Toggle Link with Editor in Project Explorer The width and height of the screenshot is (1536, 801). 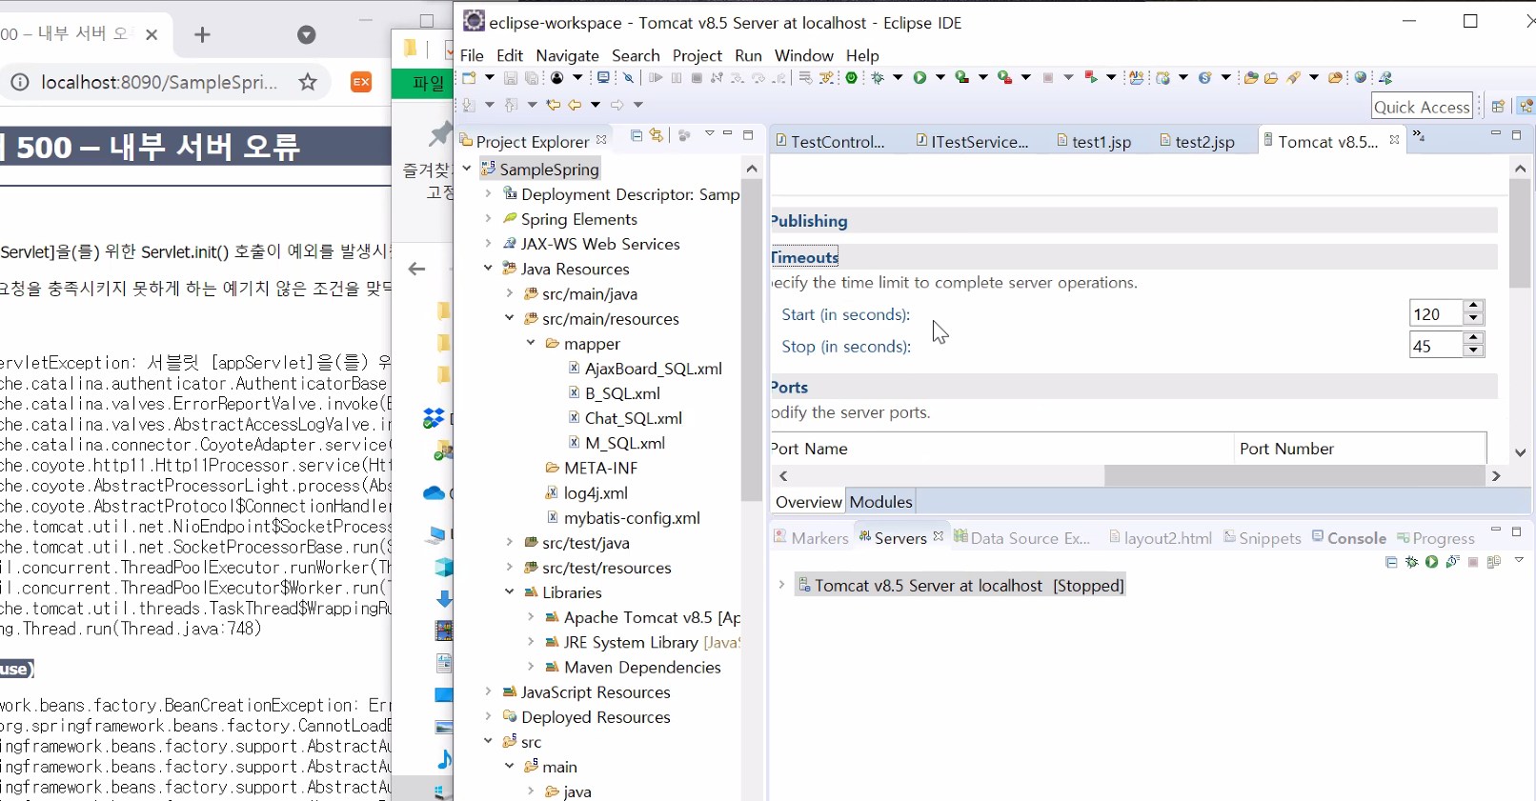click(x=657, y=135)
